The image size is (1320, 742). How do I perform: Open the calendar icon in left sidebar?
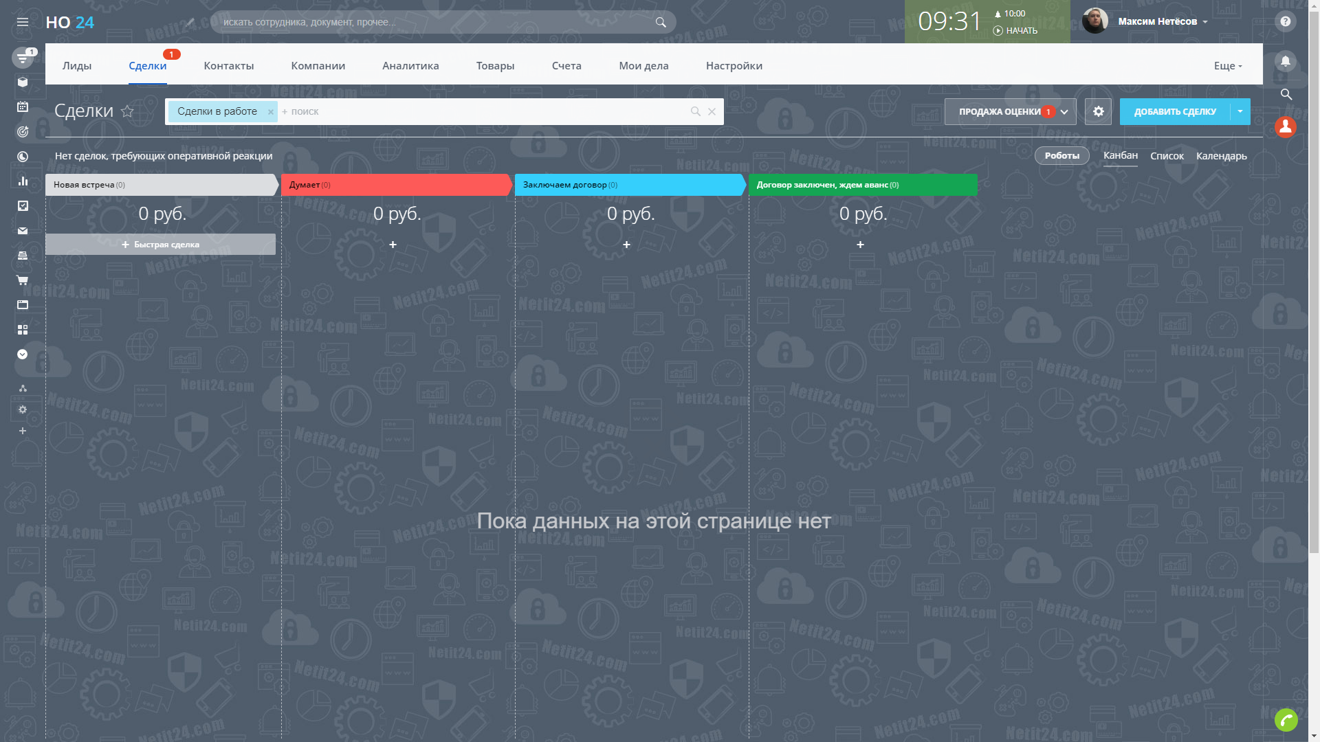(23, 106)
